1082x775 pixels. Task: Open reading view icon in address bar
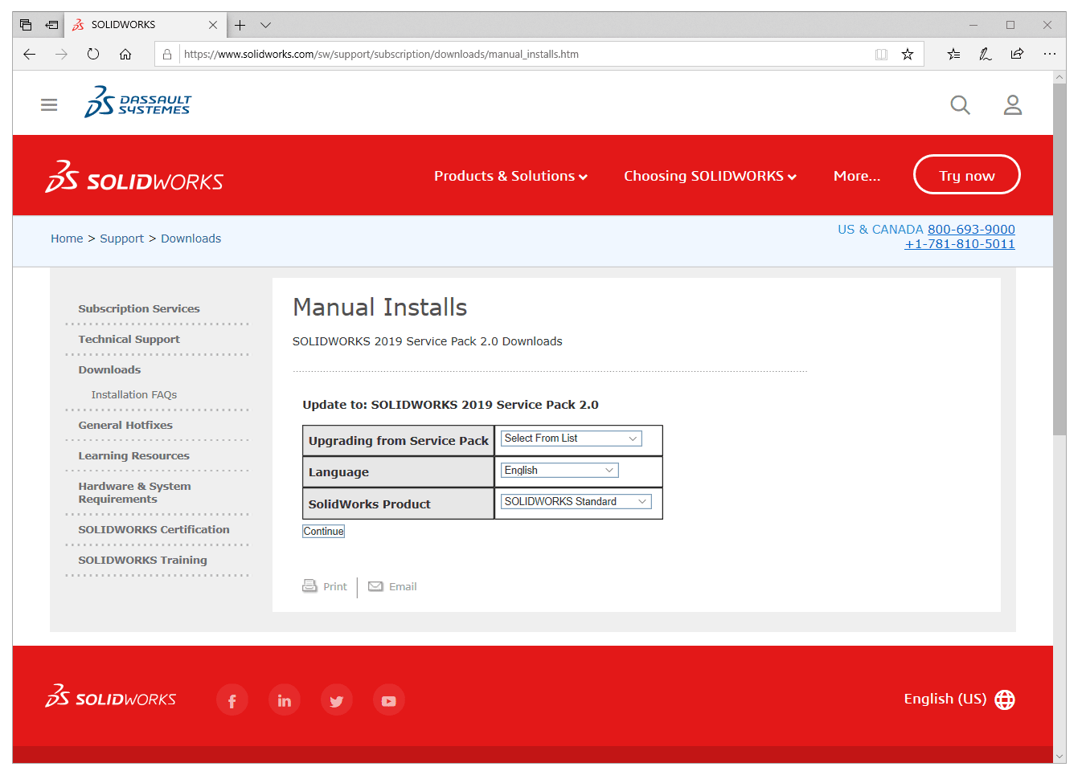click(881, 54)
